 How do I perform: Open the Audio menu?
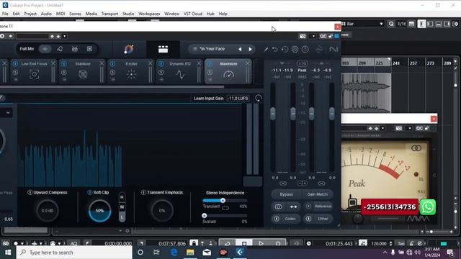pos(46,14)
